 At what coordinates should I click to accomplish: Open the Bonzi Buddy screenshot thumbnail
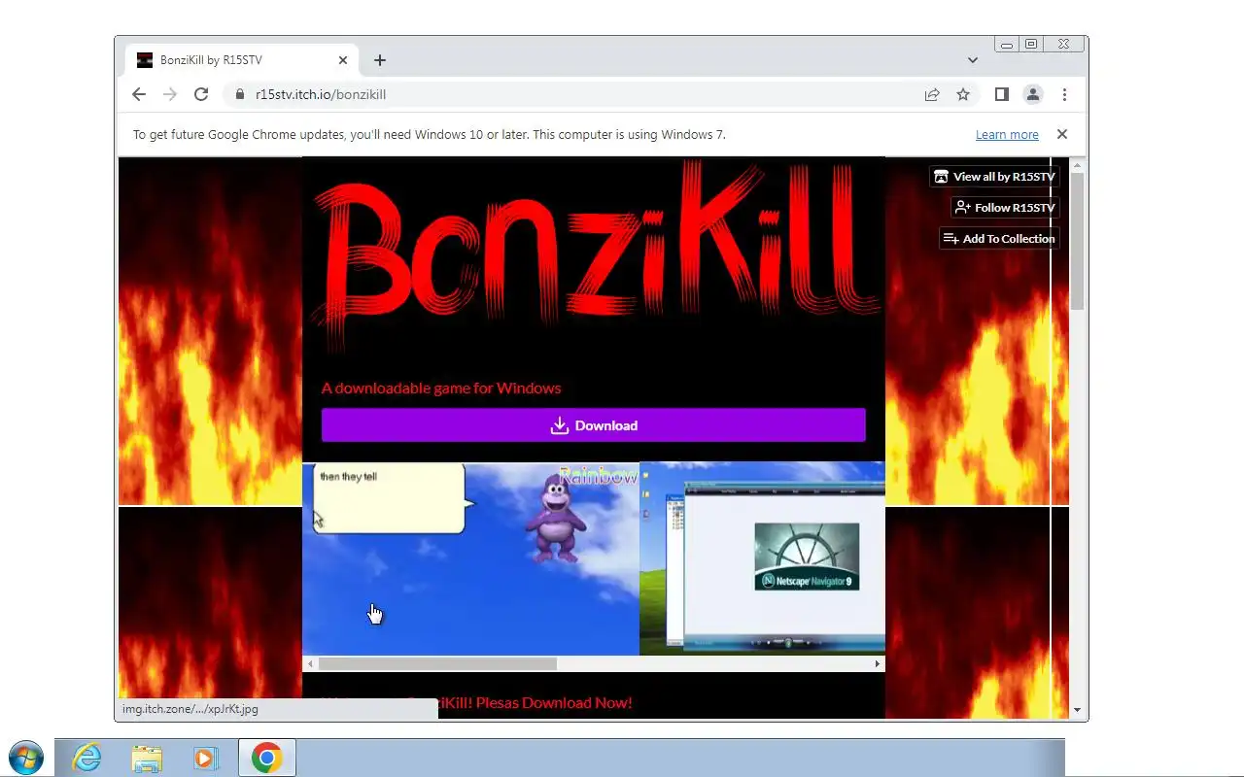[470, 558]
